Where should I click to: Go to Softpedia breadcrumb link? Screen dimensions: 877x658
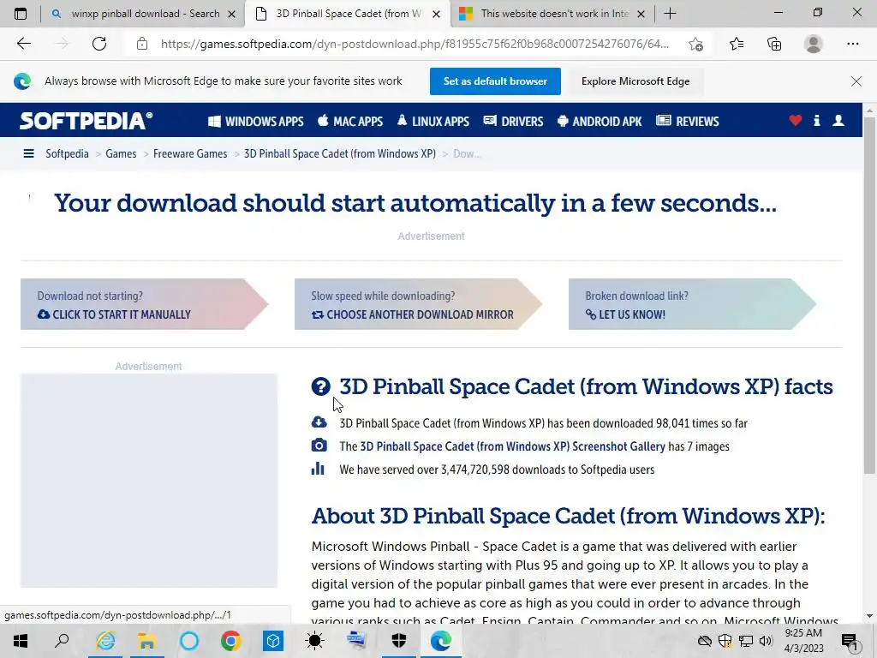click(x=67, y=153)
